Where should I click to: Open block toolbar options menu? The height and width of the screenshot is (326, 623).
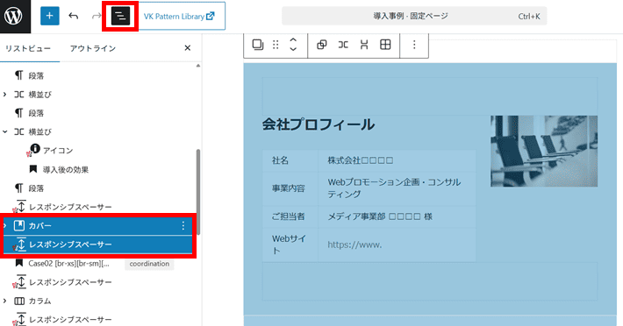[414, 45]
